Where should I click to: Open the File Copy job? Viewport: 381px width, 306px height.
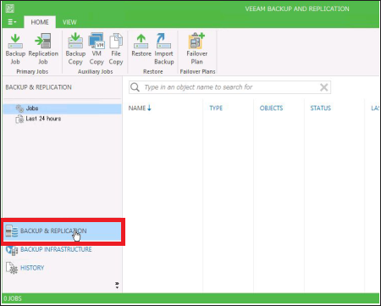[116, 49]
